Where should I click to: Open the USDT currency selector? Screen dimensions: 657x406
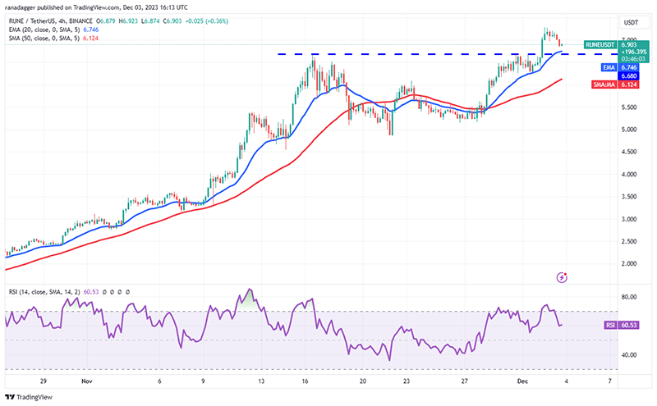631,22
